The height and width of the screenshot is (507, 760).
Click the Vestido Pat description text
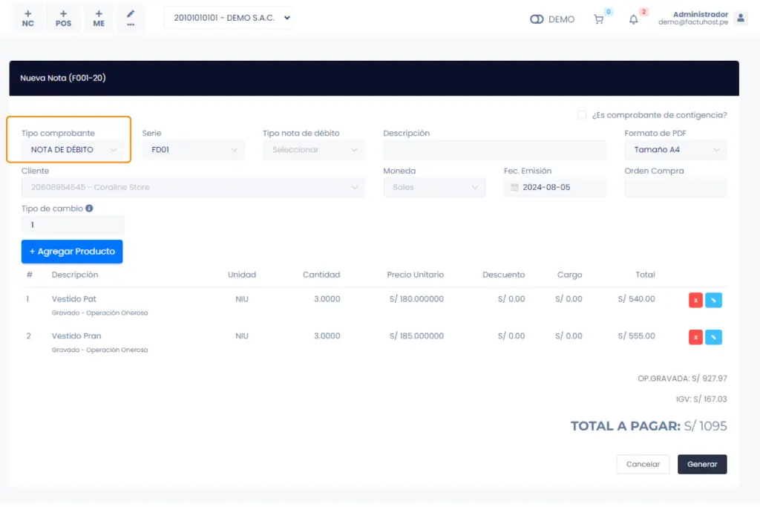click(73, 299)
